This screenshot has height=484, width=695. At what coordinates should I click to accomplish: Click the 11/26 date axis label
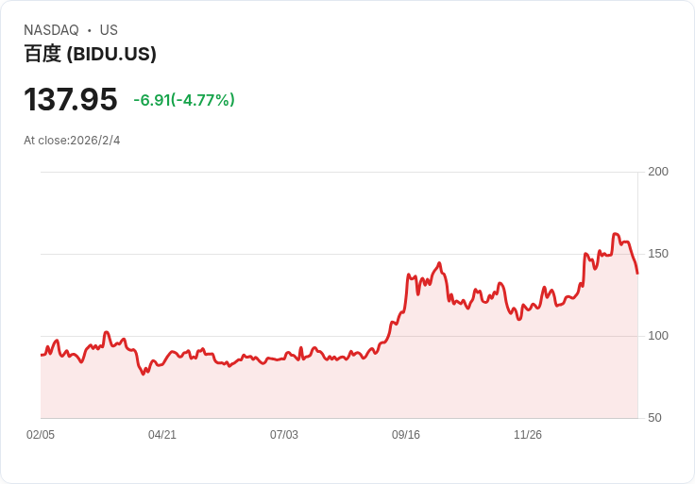(x=528, y=435)
